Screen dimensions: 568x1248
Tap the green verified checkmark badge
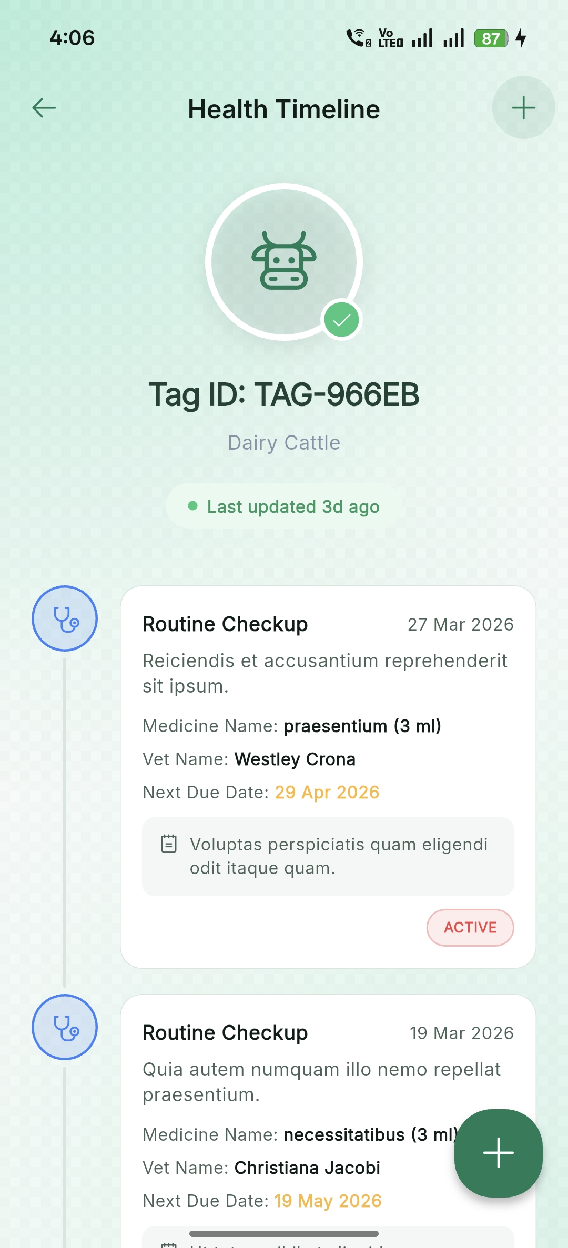click(x=341, y=320)
